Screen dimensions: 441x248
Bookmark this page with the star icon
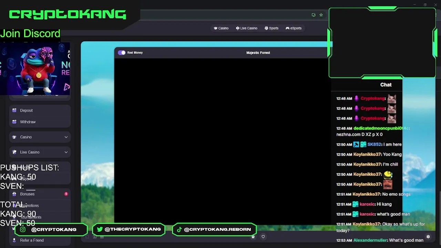pyautogui.click(x=321, y=15)
